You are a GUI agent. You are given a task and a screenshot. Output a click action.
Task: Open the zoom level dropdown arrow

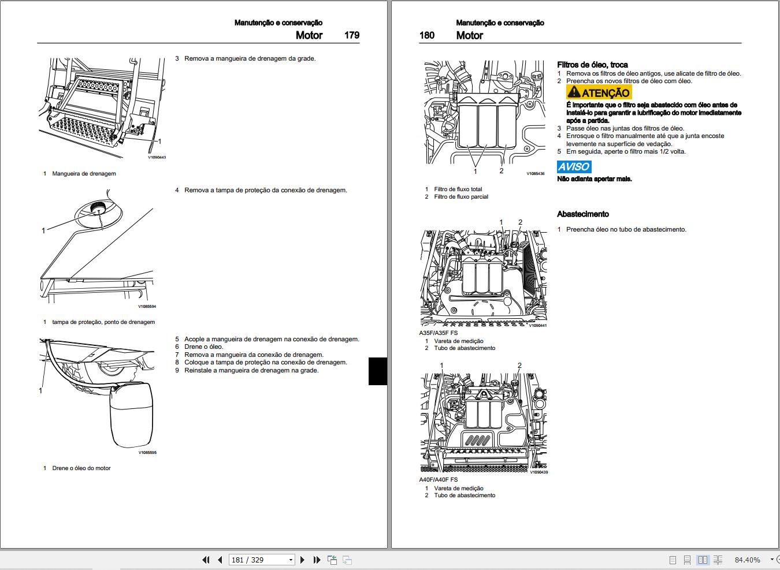[772, 560]
